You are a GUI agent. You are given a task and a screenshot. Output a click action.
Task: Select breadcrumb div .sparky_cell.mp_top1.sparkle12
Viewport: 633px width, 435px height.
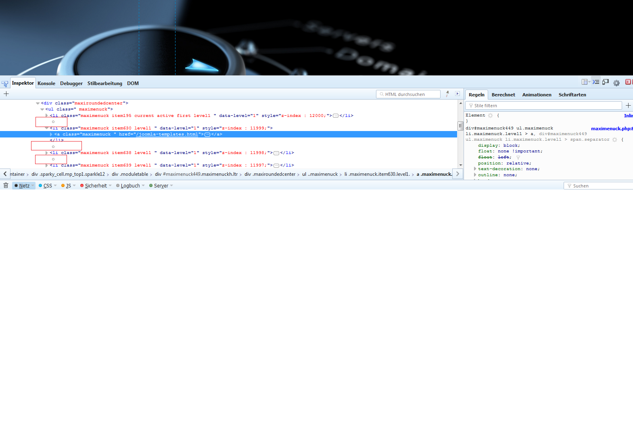tap(68, 174)
